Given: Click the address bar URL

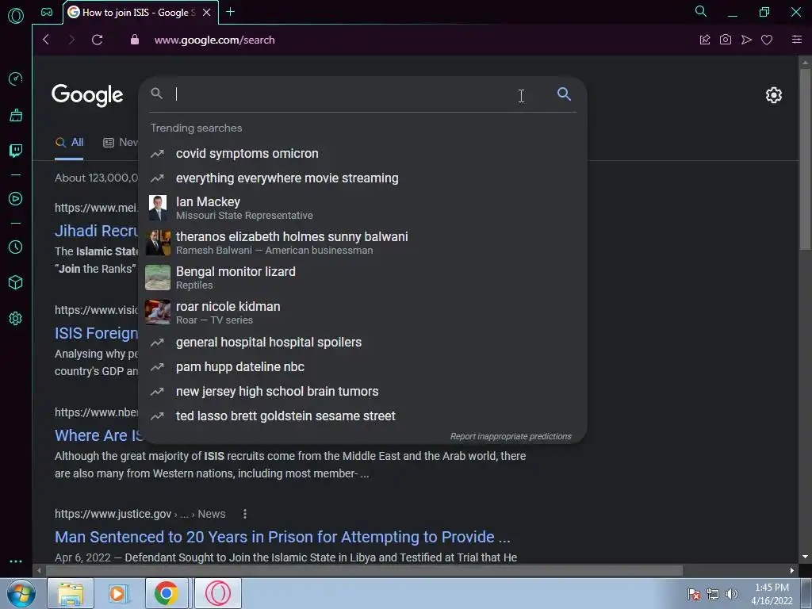Looking at the screenshot, I should pyautogui.click(x=214, y=40).
